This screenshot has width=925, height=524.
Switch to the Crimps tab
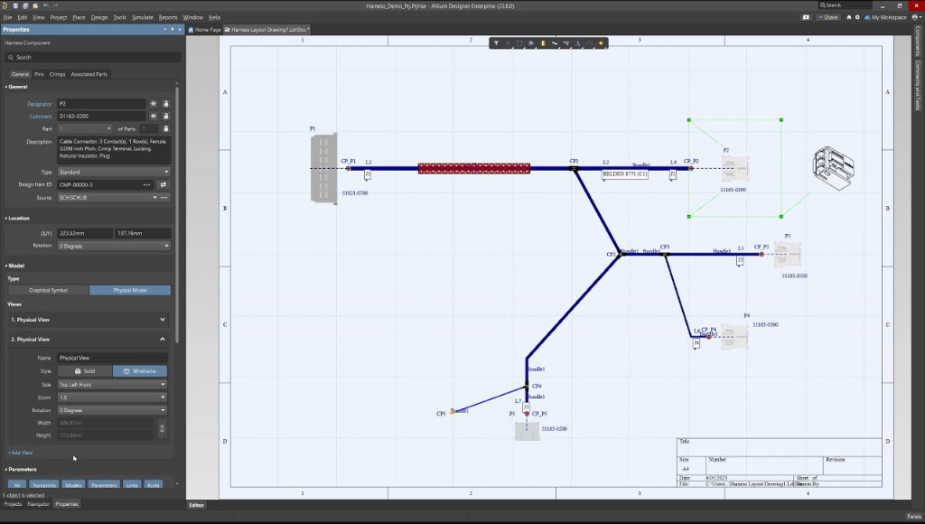[x=57, y=74]
